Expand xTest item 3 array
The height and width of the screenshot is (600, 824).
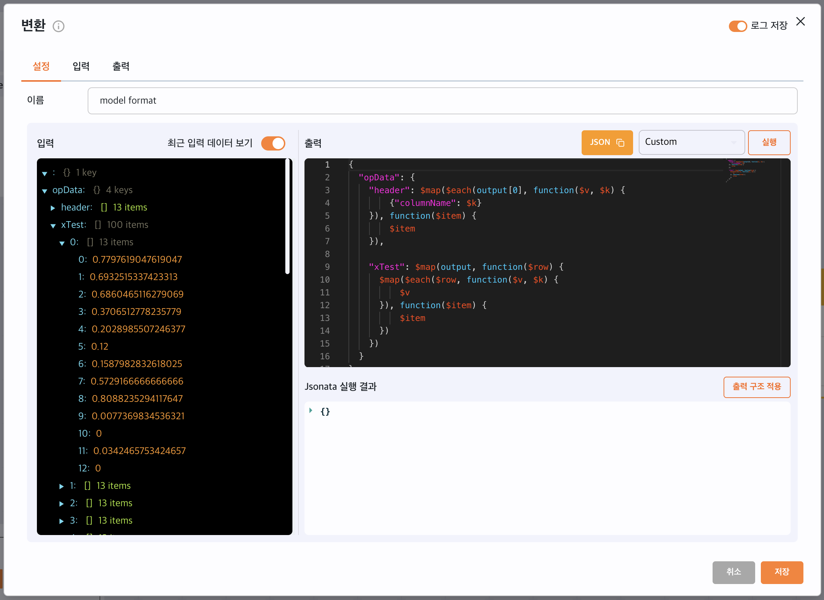pos(62,521)
